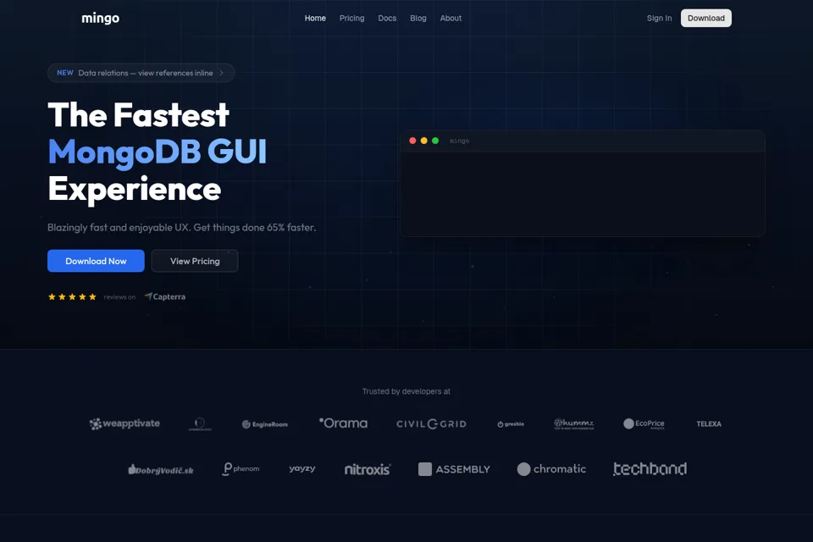Click the yayzy logo

[x=302, y=468]
